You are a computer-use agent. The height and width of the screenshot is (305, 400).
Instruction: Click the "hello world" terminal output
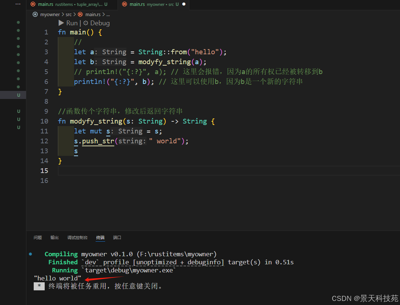click(x=58, y=278)
